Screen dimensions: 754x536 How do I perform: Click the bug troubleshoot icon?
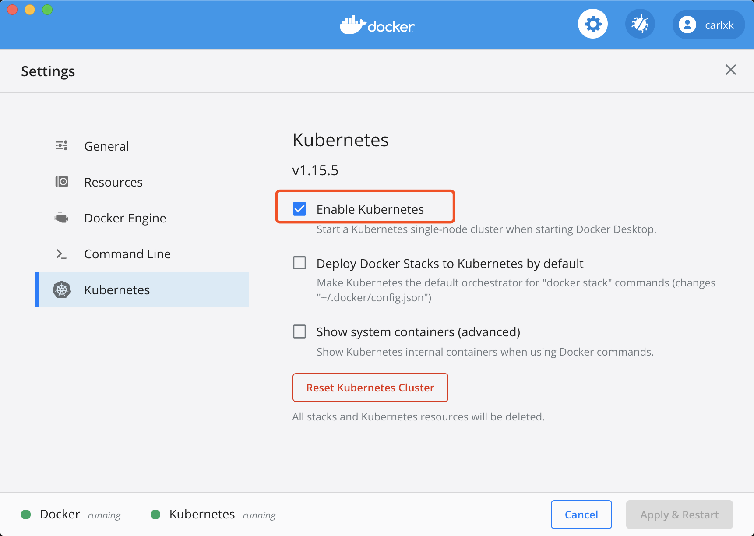[x=640, y=24]
